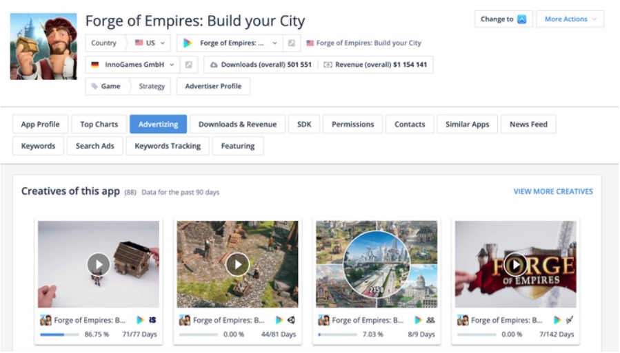Open the Keywords tab
Screen dimensions: 620x353
click(x=38, y=146)
